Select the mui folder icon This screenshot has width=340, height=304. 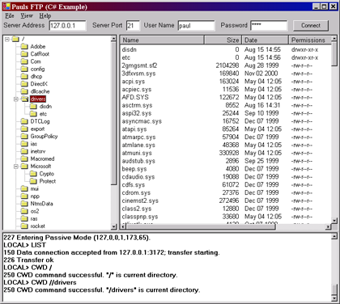coord(24,188)
